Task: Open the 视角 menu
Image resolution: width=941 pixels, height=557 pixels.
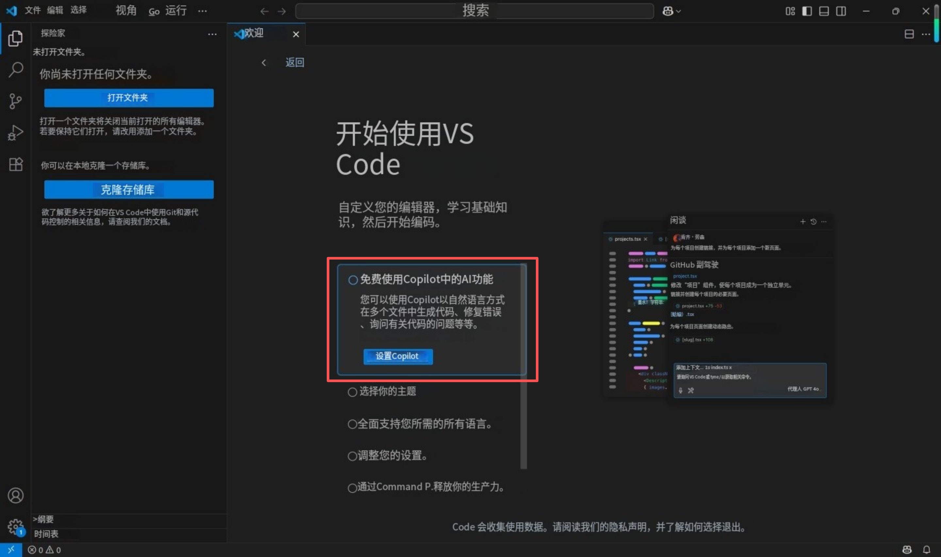Action: point(126,10)
